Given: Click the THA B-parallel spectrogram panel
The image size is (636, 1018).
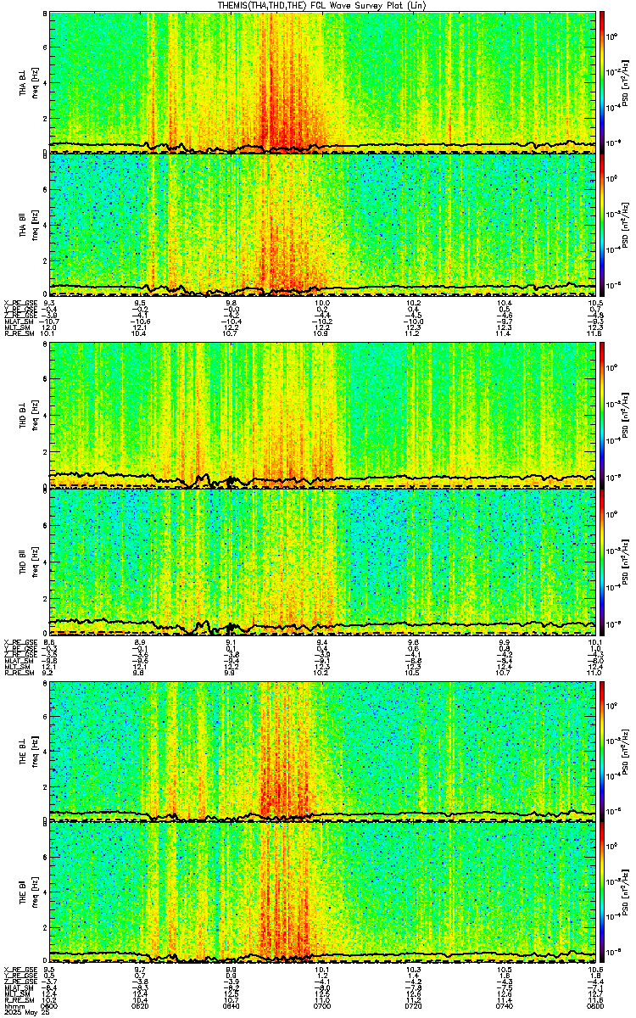Looking at the screenshot, I should (322, 225).
